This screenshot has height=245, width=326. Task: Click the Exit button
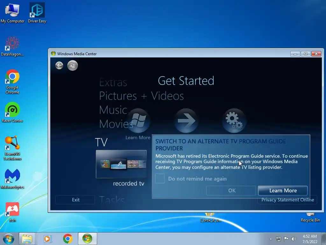(75, 200)
